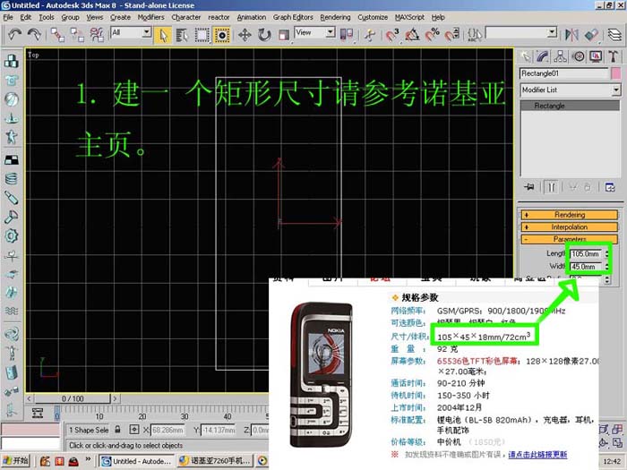
Task: Open the MAXScript menu
Action: tap(409, 17)
